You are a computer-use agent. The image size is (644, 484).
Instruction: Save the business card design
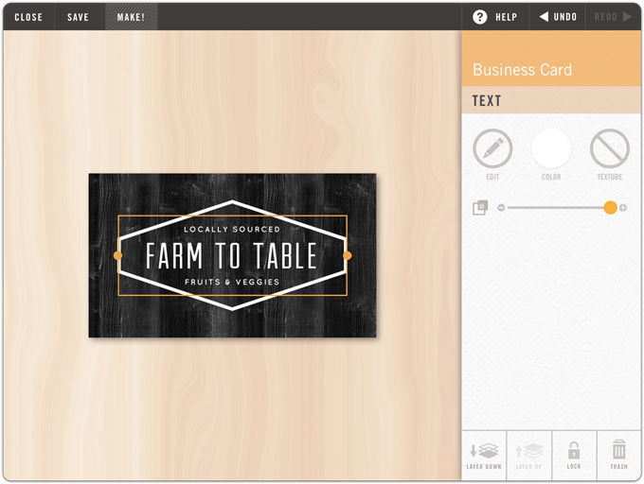(78, 17)
